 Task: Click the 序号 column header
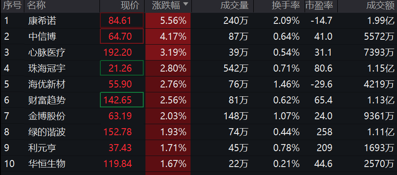click(x=12, y=5)
